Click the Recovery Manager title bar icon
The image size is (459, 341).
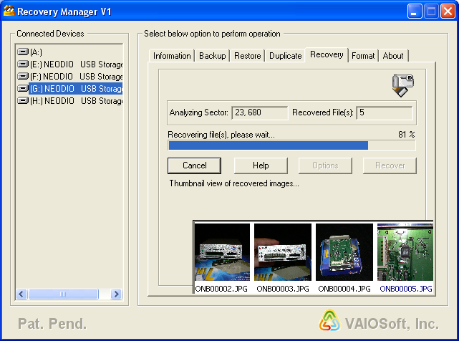[x=9, y=11]
